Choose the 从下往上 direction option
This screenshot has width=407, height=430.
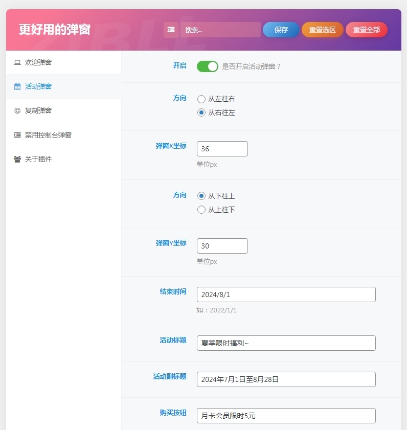point(201,196)
